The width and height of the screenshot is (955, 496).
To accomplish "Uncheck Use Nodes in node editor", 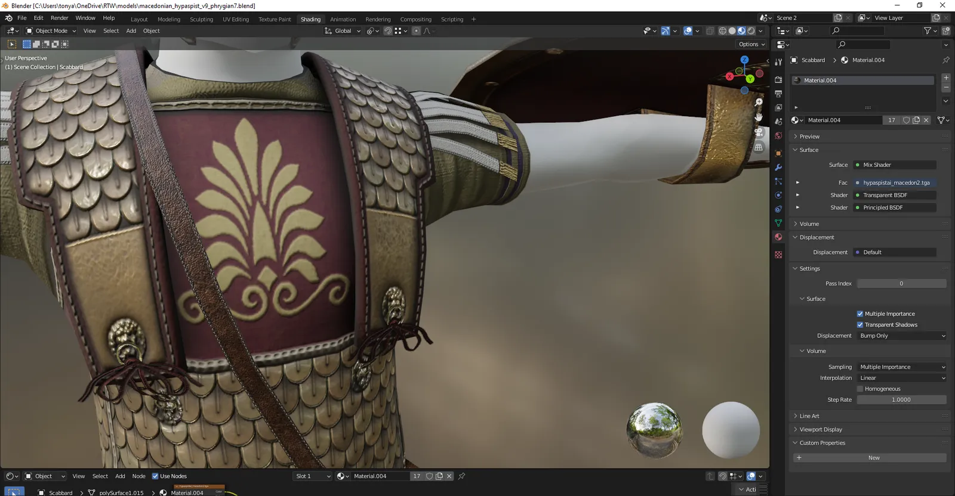I will point(155,476).
